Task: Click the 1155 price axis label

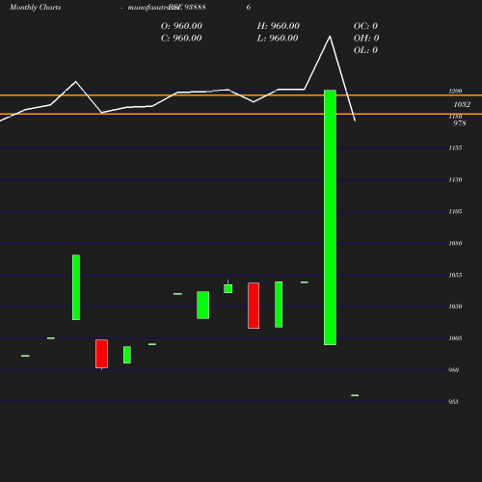Action: (x=455, y=147)
